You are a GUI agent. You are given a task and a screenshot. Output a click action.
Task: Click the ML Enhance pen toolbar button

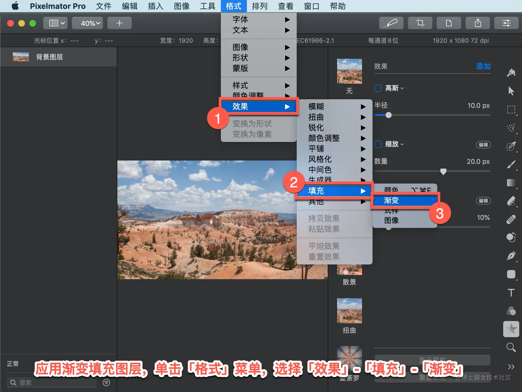pos(391,23)
